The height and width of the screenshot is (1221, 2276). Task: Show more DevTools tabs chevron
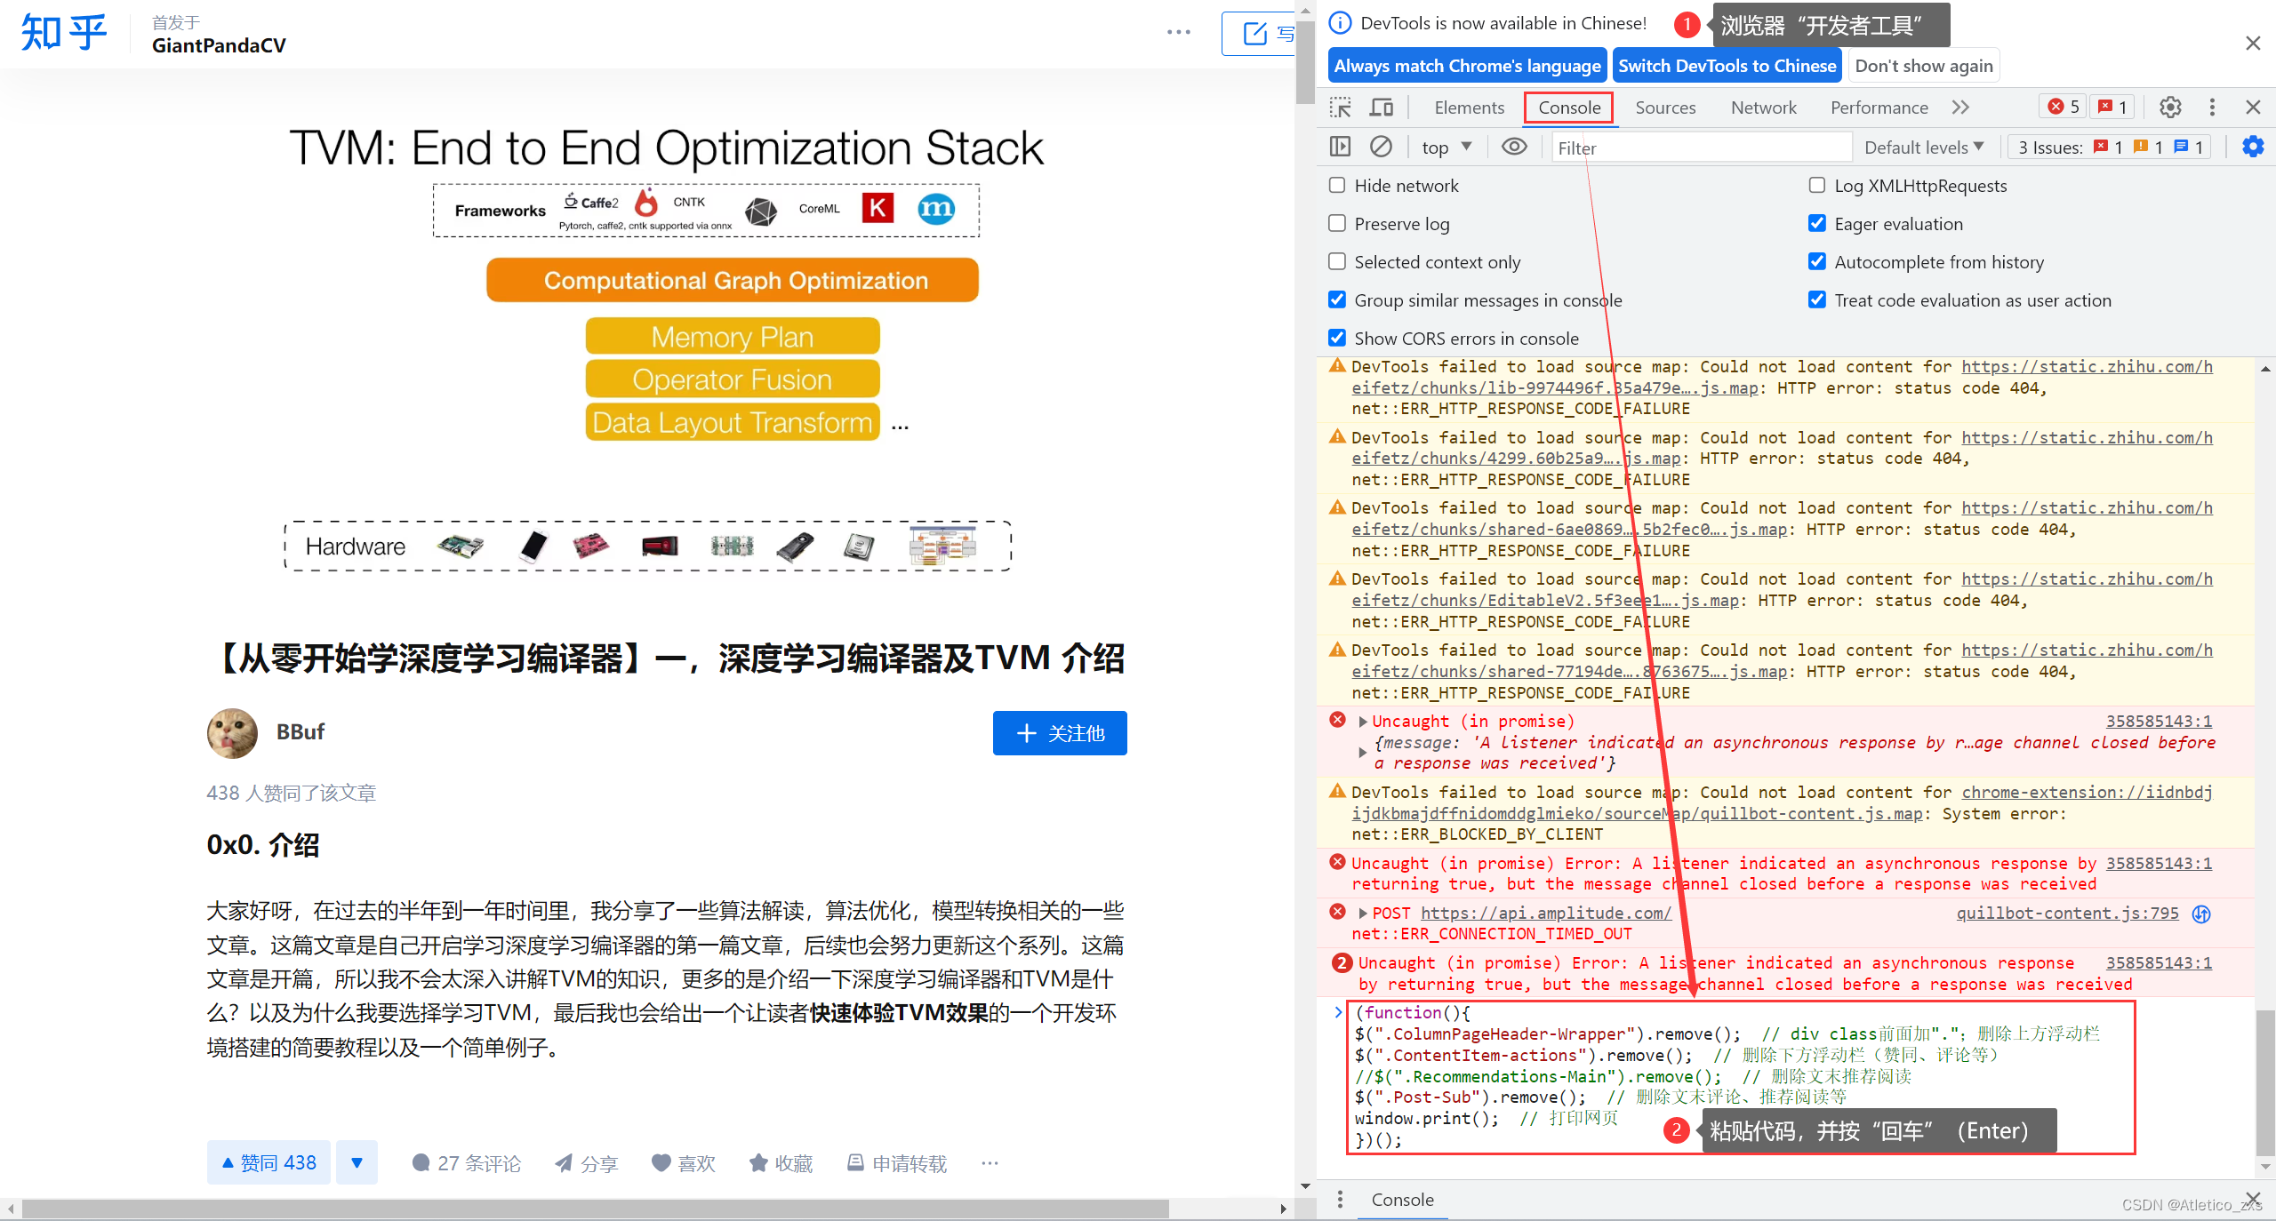tap(1961, 108)
